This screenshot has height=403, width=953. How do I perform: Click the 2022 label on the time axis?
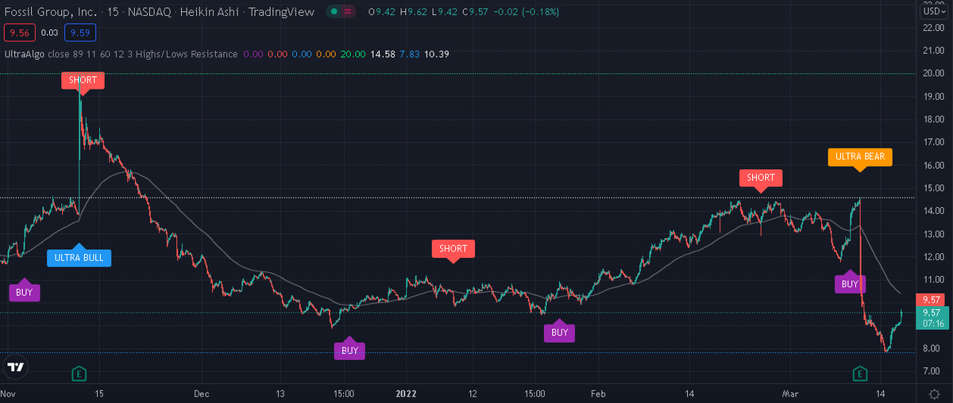tap(406, 393)
